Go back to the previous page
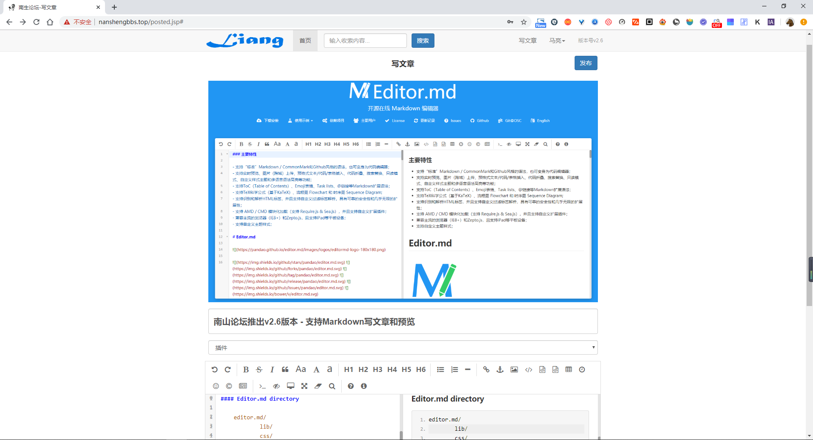 9,22
